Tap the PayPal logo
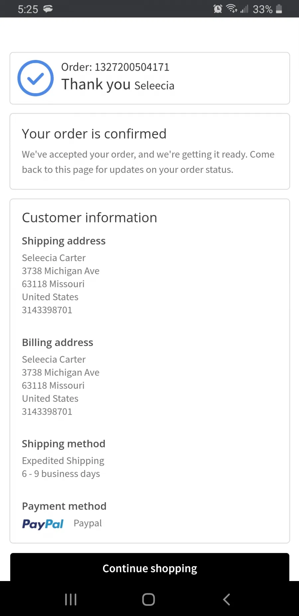 pos(43,524)
